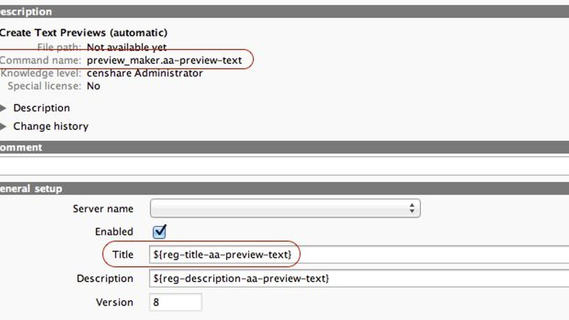Click the Server name stepper arrows
The image size is (569, 320).
point(412,208)
